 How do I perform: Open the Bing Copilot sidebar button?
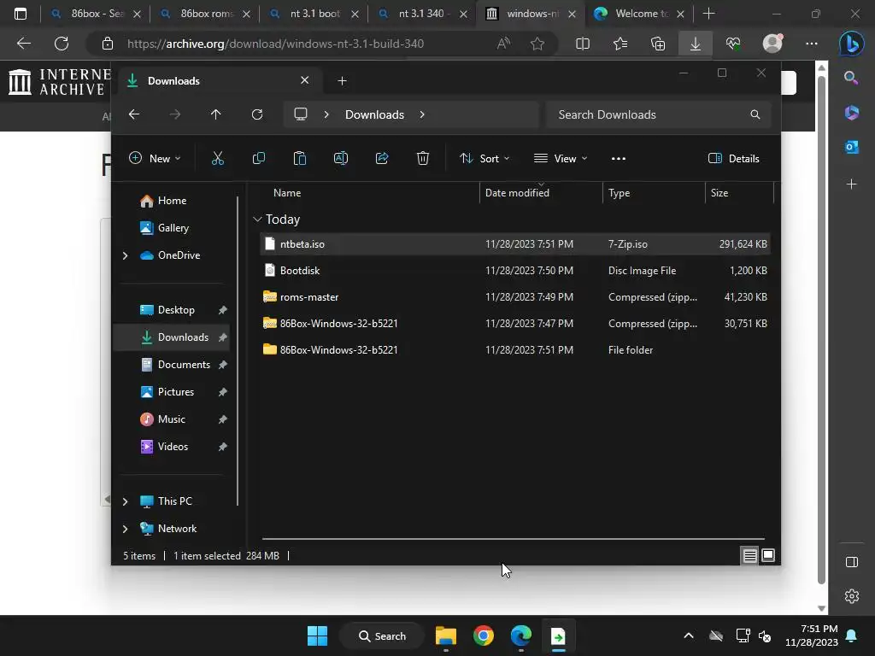852,44
